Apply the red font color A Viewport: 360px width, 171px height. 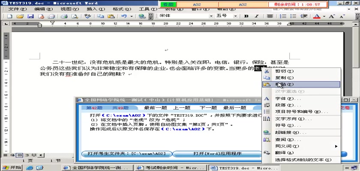click(x=317, y=16)
